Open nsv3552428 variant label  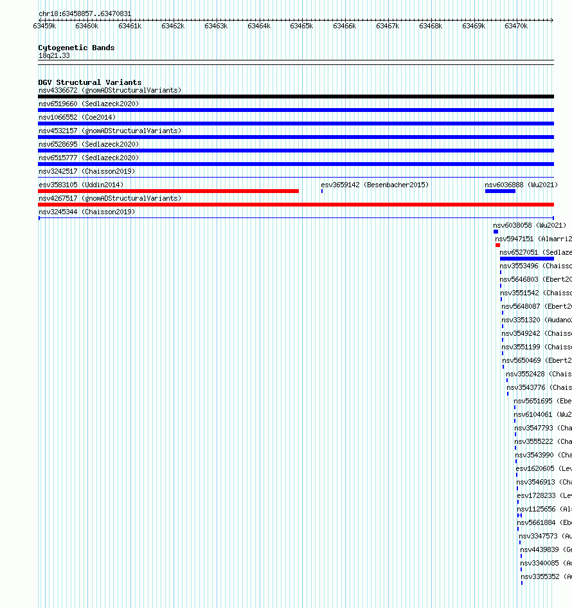pos(539,374)
